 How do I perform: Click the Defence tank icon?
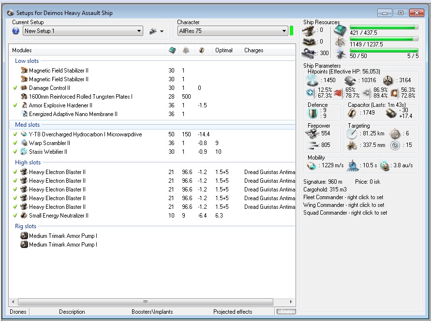[313, 113]
